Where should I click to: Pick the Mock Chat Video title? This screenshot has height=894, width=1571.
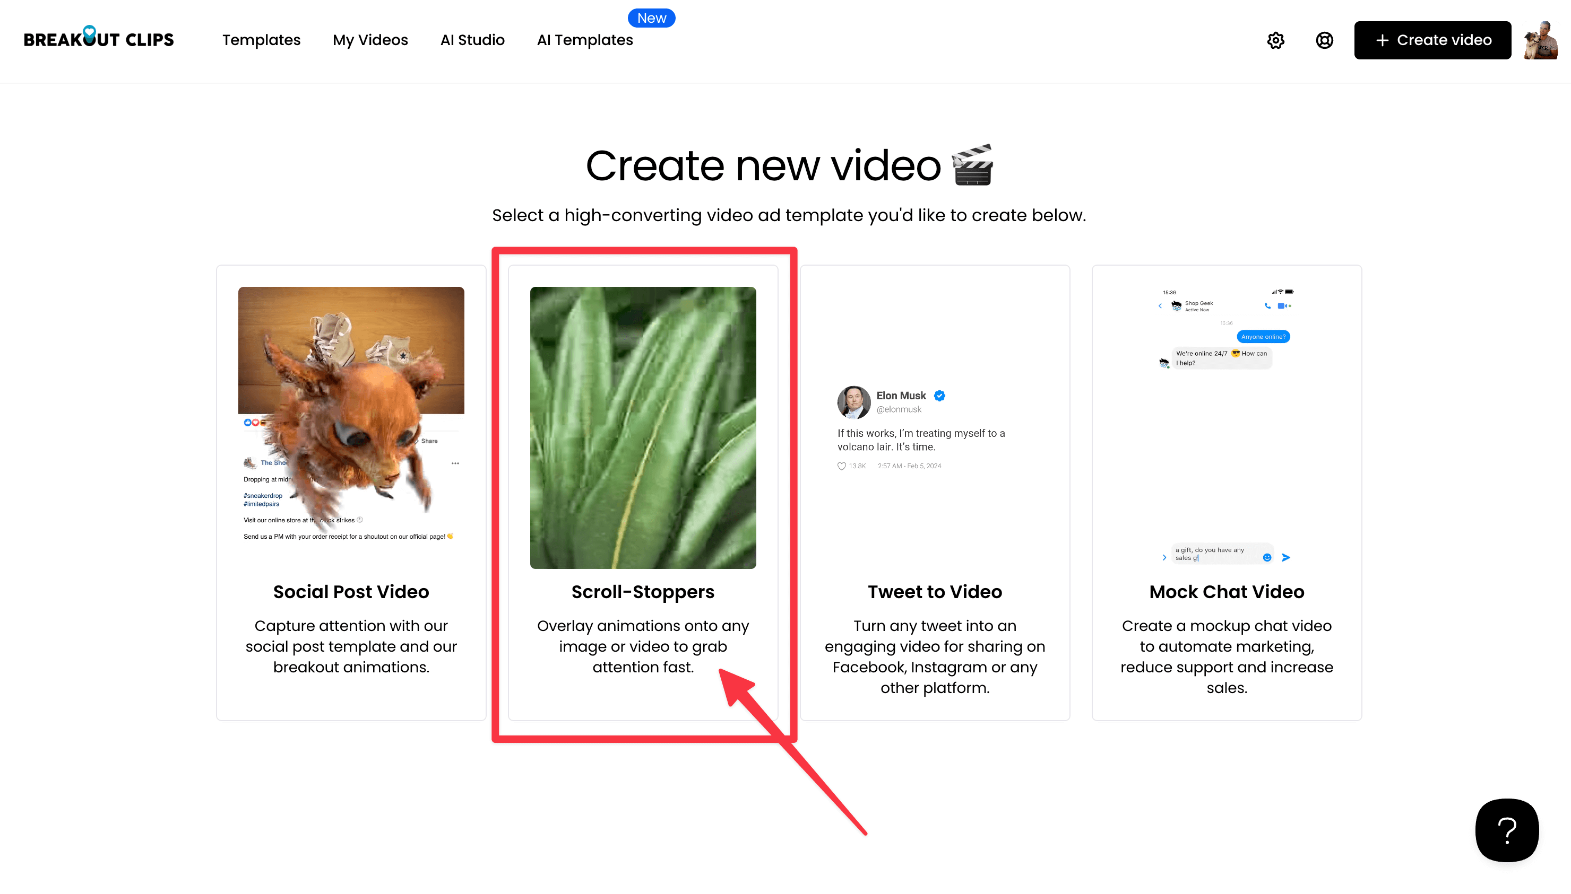1227,592
